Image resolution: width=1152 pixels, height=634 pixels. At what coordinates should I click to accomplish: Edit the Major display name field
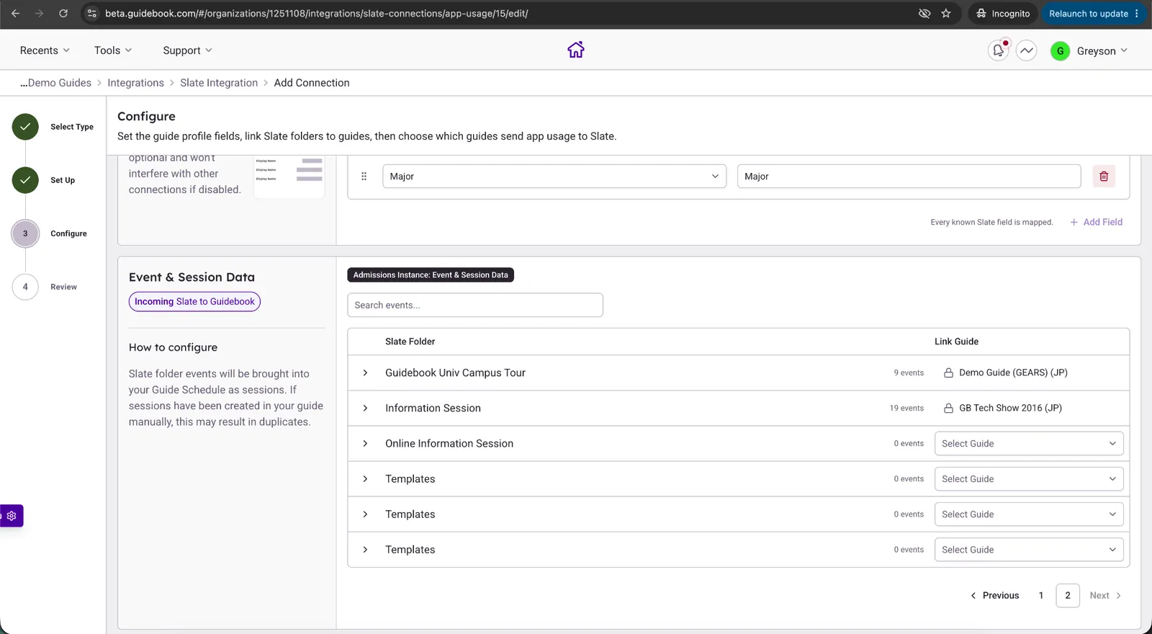909,176
